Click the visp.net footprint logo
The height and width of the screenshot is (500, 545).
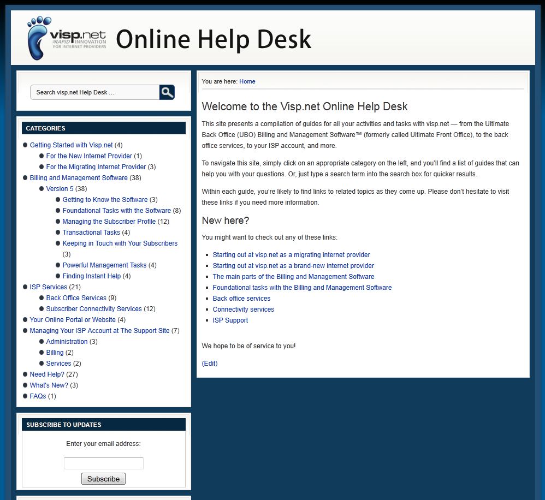(67, 38)
